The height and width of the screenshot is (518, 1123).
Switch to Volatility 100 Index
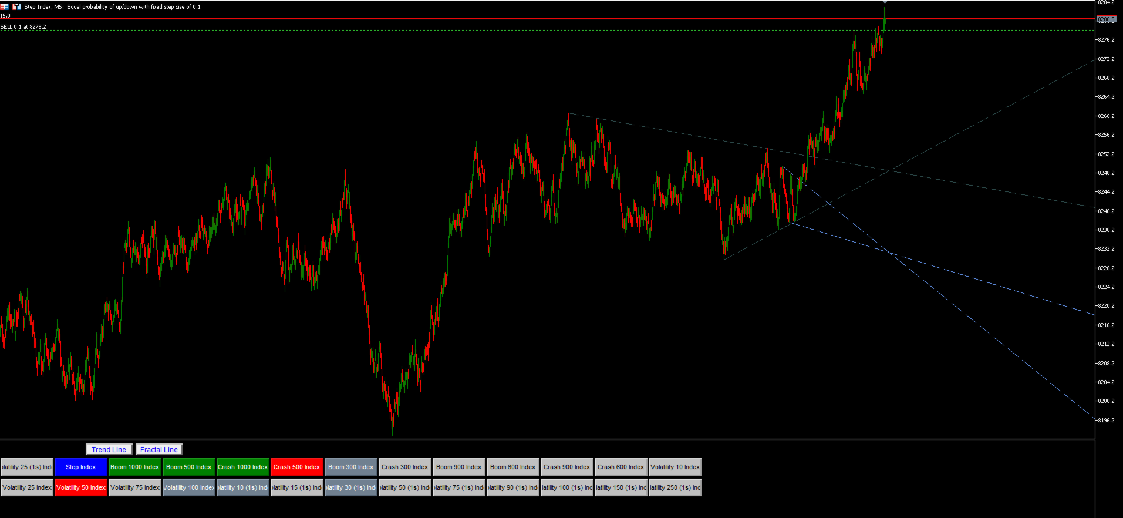coord(189,487)
